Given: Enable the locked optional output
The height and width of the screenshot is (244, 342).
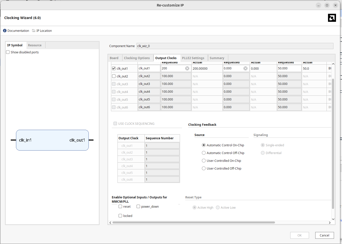Looking at the screenshot, I should click(x=120, y=216).
